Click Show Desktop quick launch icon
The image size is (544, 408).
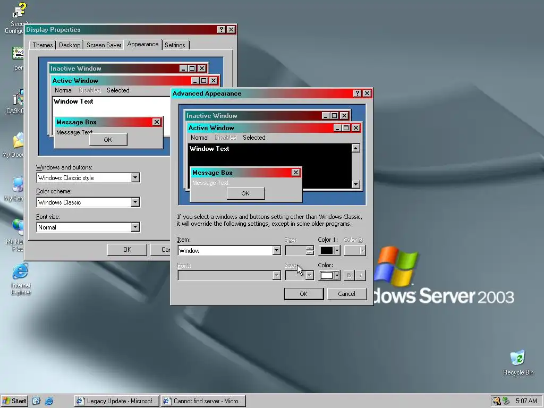click(x=37, y=401)
